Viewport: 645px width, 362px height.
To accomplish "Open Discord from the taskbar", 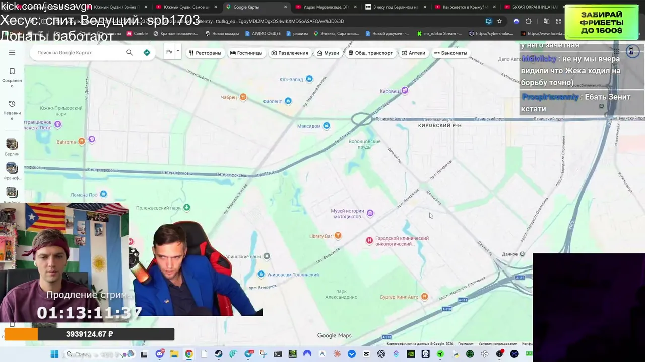I will (160, 354).
